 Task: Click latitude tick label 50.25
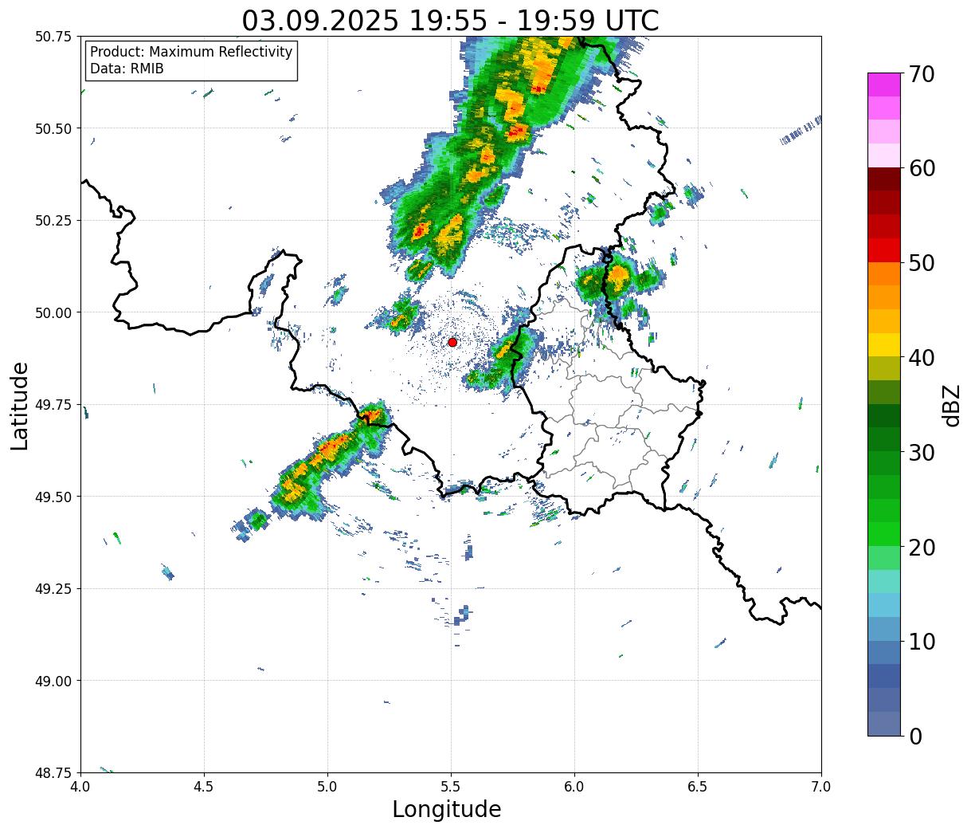(x=53, y=221)
